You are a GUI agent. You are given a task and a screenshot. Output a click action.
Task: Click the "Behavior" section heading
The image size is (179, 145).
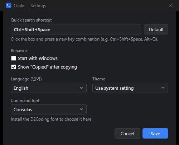pyautogui.click(x=19, y=51)
